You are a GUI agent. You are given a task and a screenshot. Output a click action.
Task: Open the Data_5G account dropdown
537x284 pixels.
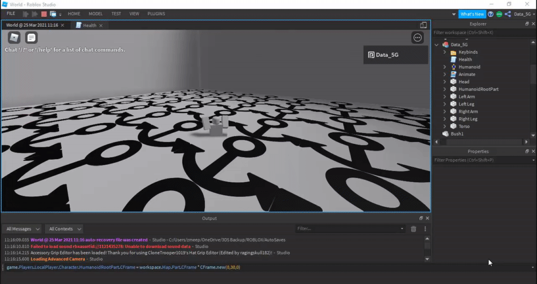point(524,14)
